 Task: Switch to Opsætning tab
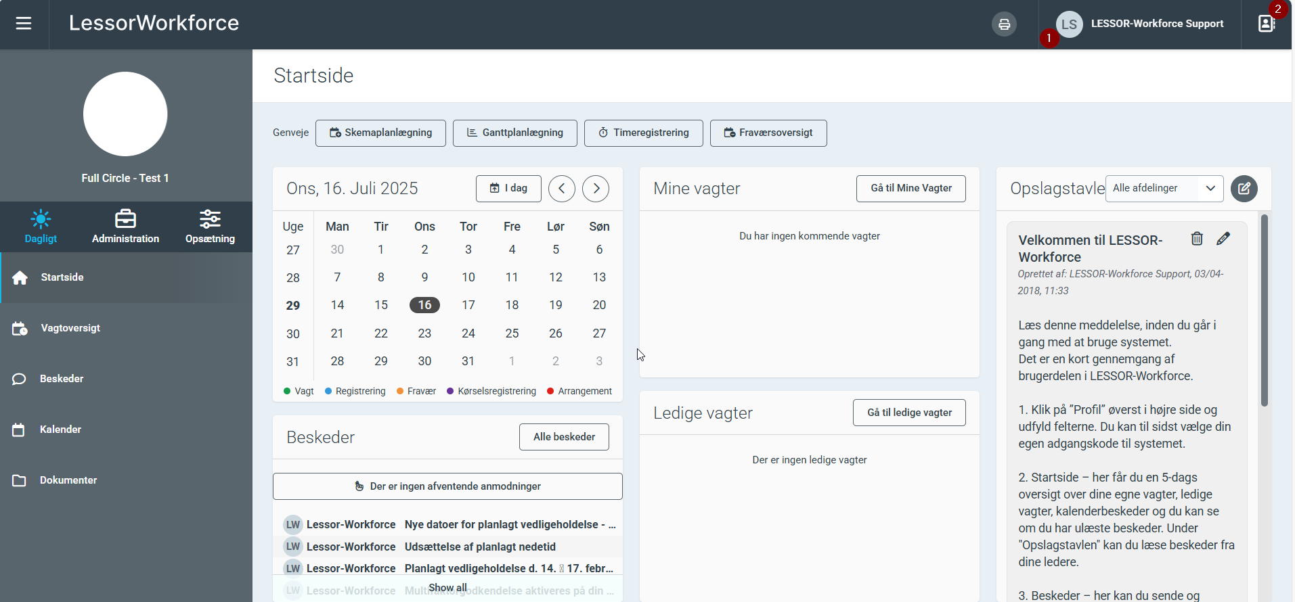coord(210,227)
